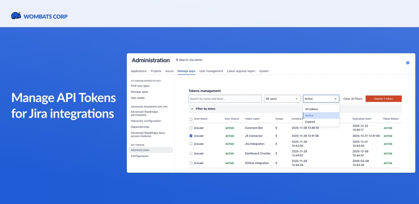Open Dependencies in sidebar

click(140, 127)
